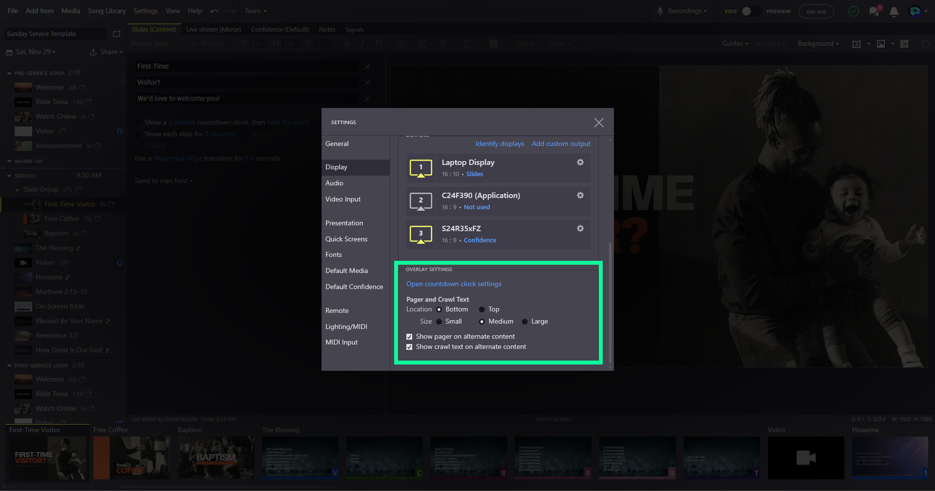This screenshot has width=935, height=491.
Task: Open countdown clock settings link
Action: (454, 284)
